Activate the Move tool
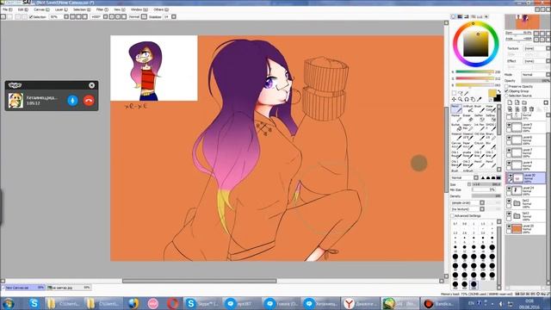551x310 pixels. click(x=454, y=100)
